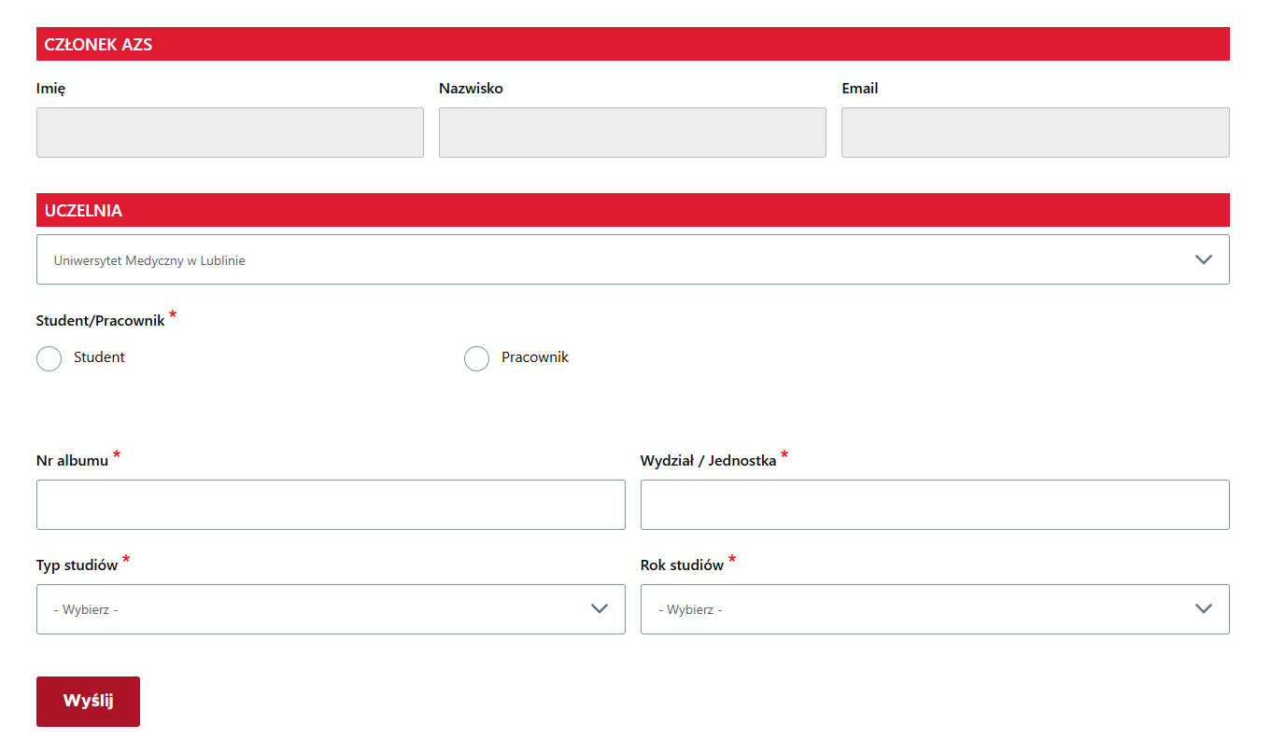Click the Typ studiów label text
Screen dimensions: 1271x753
click(x=78, y=565)
